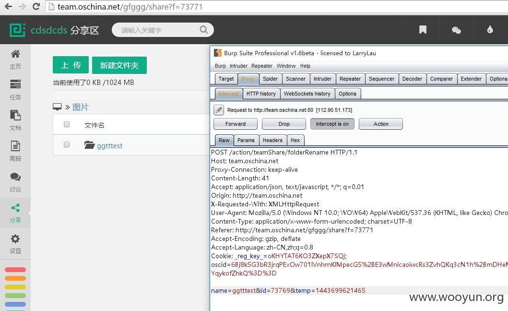Open the 图片 breadcrumb link

81,107
